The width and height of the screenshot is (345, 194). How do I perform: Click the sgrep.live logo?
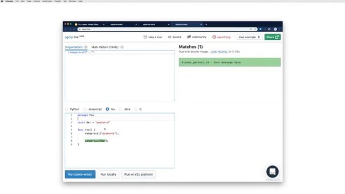pyautogui.click(x=74, y=37)
